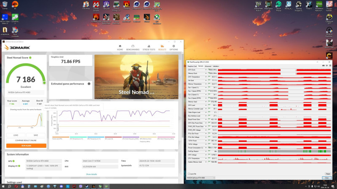337x189 pixels.
Task: Open GPU Load sensor dropdown arrow
Action: tap(206, 105)
